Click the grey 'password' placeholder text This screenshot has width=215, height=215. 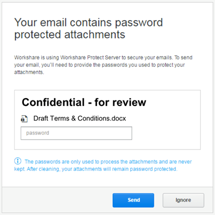pyautogui.click(x=38, y=133)
